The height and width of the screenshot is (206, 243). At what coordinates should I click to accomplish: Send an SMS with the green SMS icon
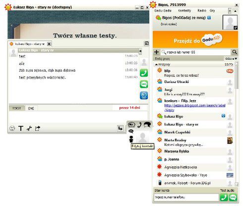click(144, 84)
